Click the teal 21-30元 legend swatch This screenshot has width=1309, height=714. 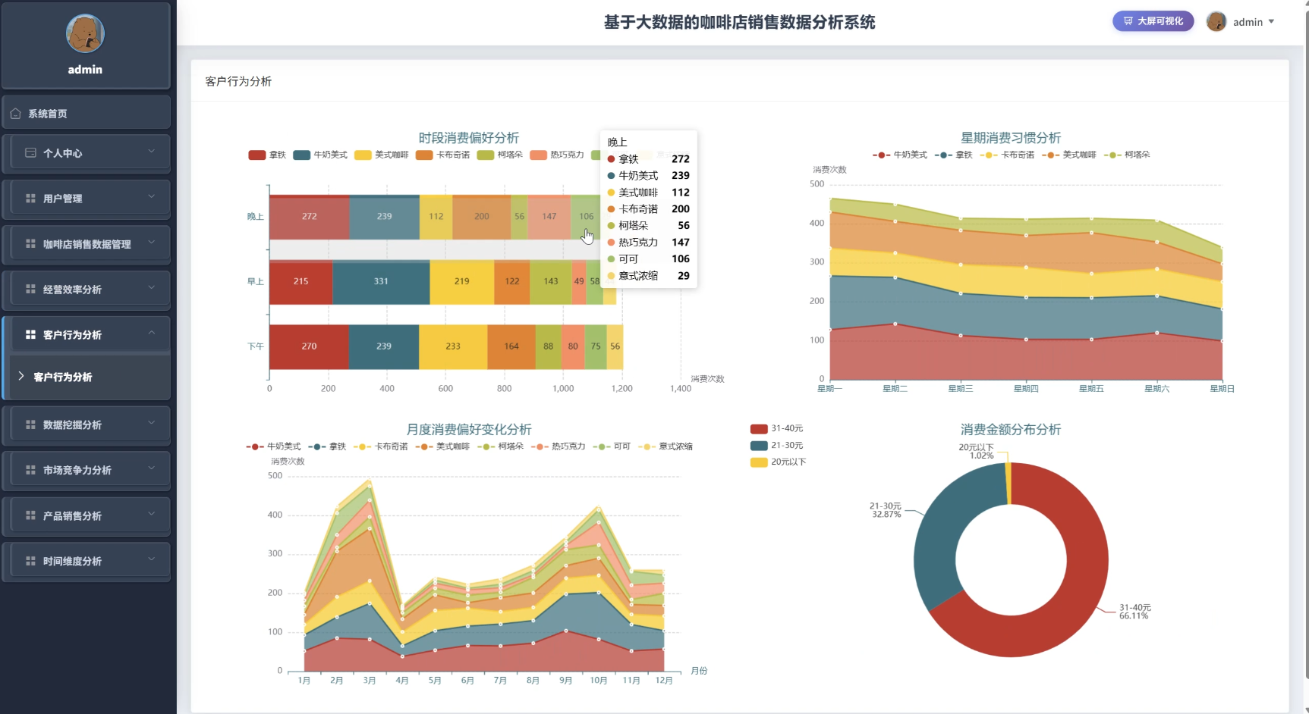[x=759, y=446]
